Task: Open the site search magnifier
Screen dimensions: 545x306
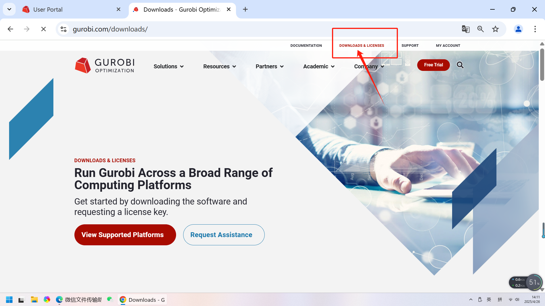Action: [460, 65]
